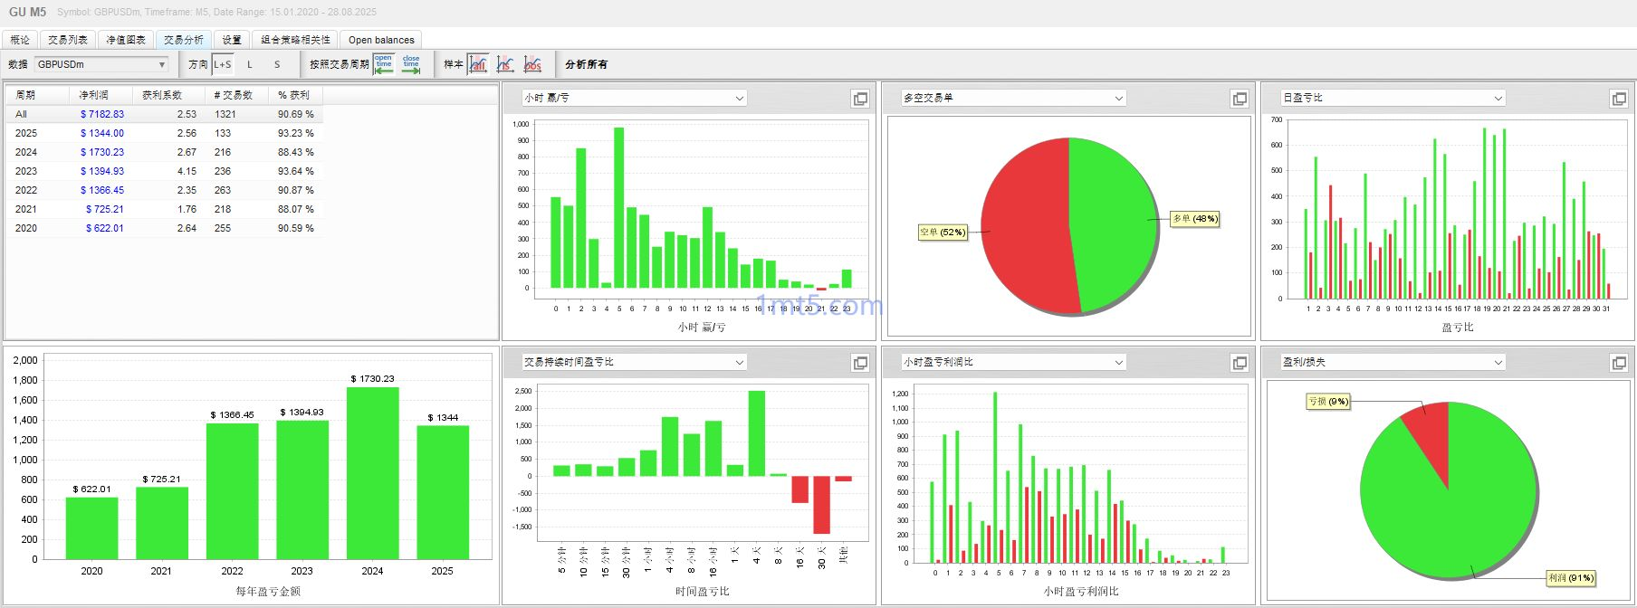Select the close time trade period icon
1637x608 pixels.
click(x=411, y=64)
